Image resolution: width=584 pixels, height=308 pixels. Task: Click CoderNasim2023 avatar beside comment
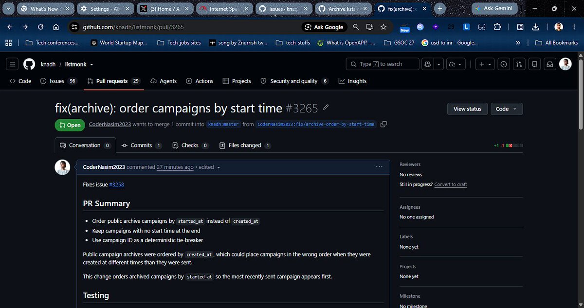coord(62,167)
